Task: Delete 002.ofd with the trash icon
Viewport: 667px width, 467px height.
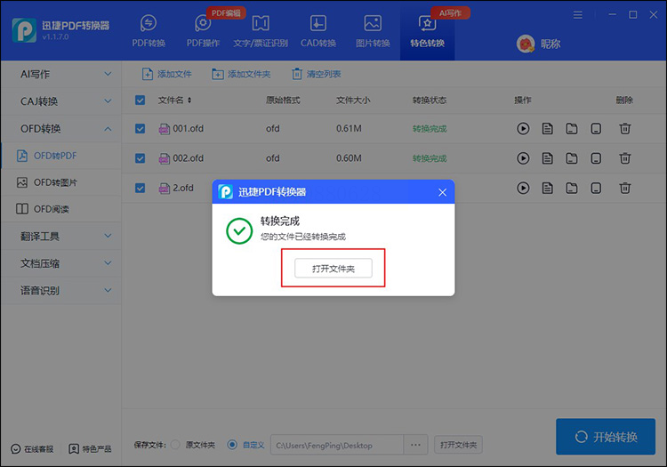Action: 625,158
